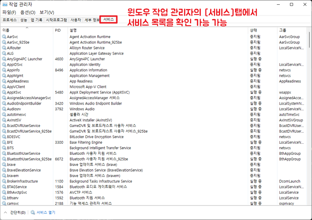Click the brave service icon
This screenshot has height=220, width=312.
[4, 164]
